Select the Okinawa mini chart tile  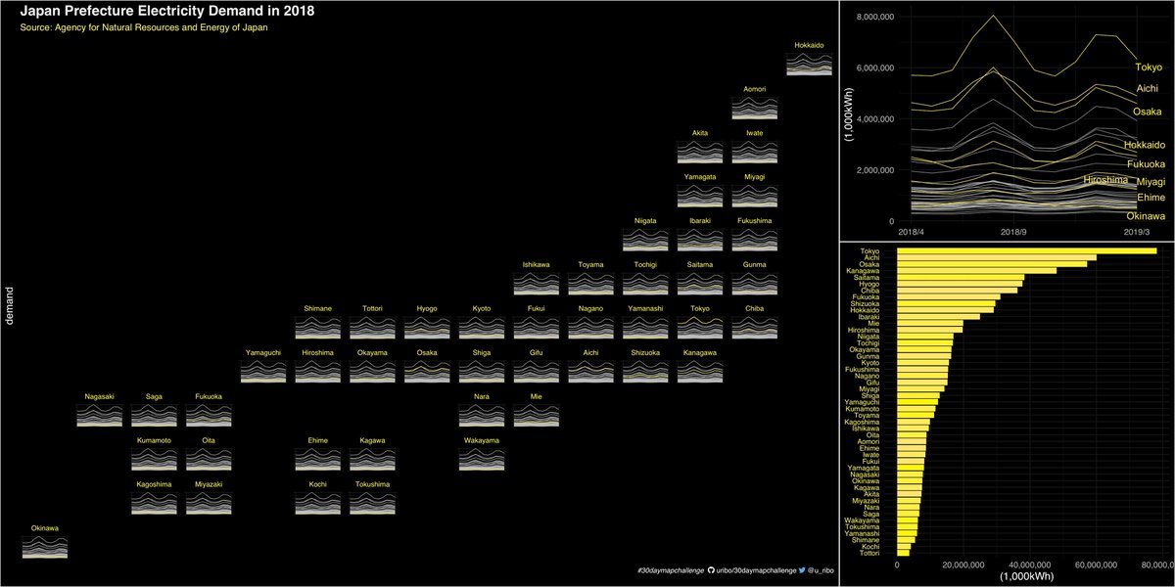tap(44, 547)
